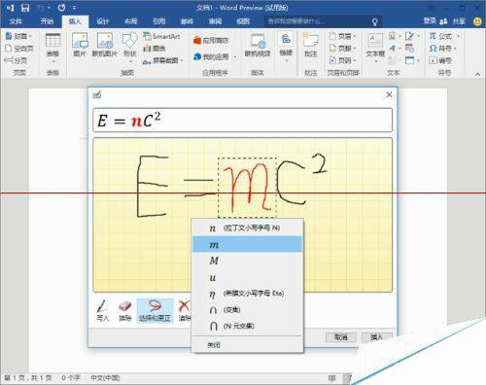Click the equation preview field showing E = nC²
This screenshot has width=486, height=385.
tap(242, 121)
